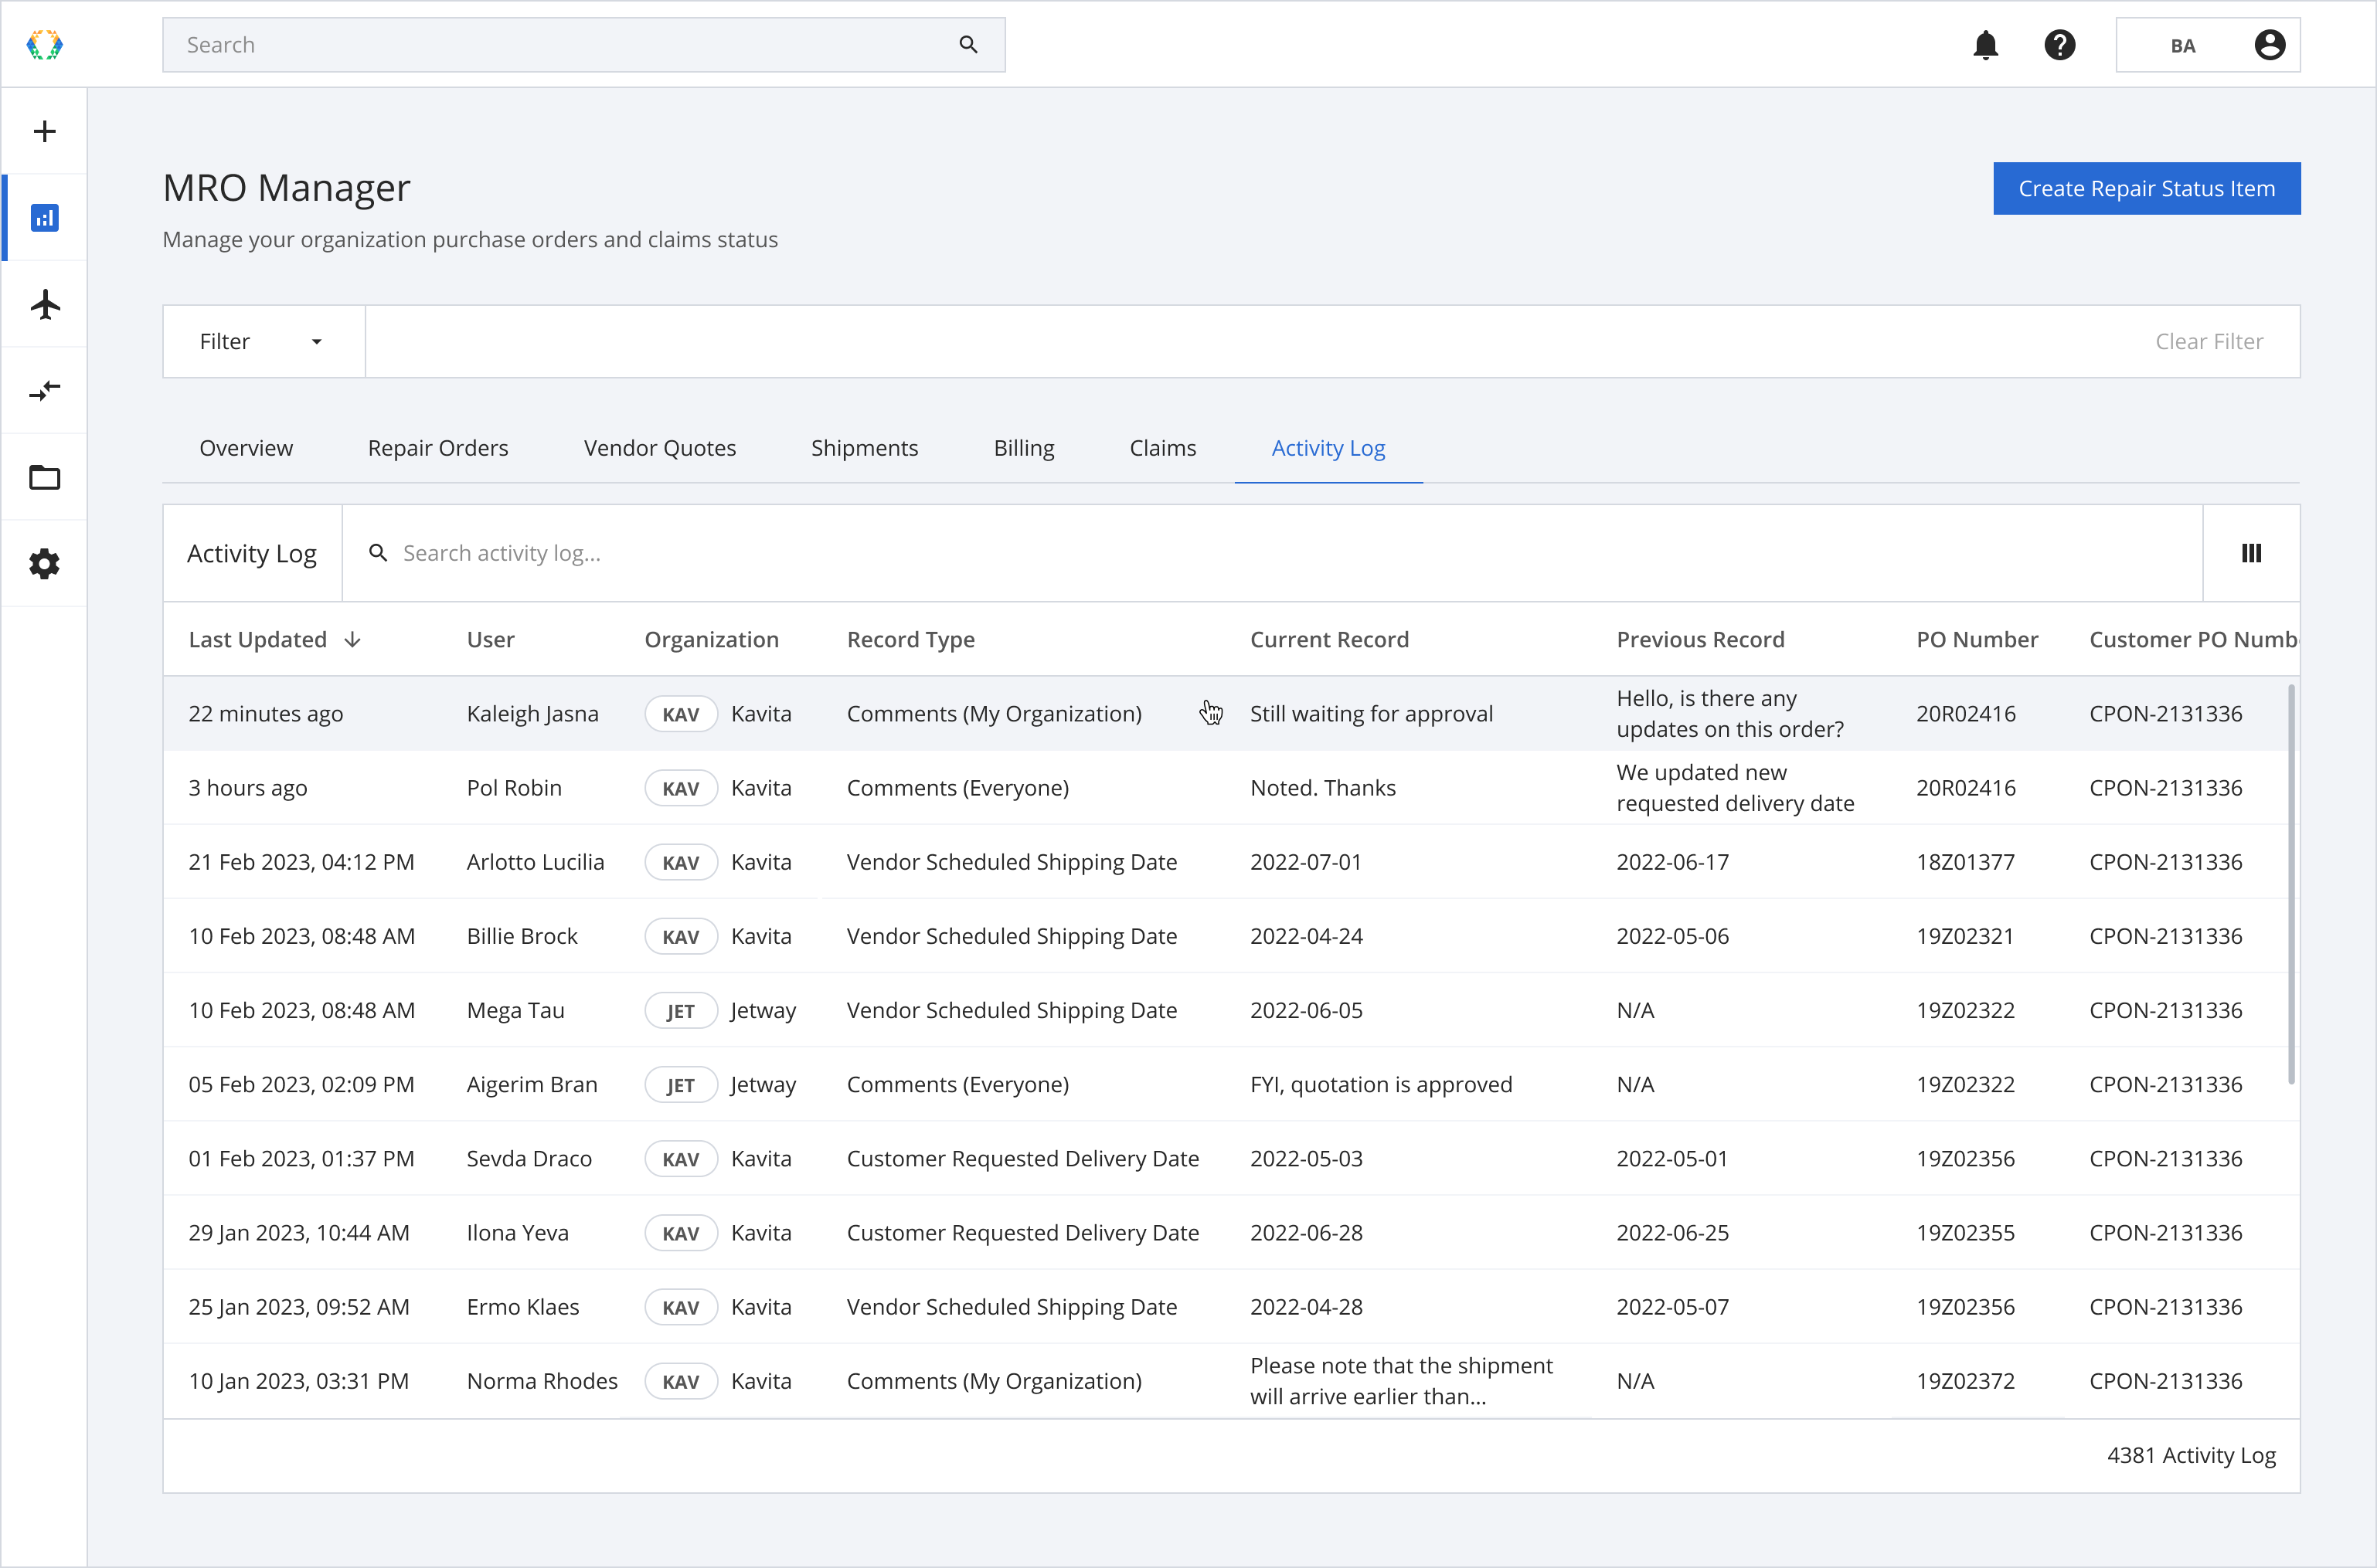Click JET badge in Aigerim Bran row
Screen dimensions: 2377x1568
680,1085
